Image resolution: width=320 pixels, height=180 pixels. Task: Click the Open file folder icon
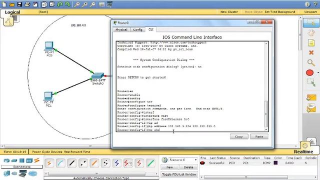12,4
